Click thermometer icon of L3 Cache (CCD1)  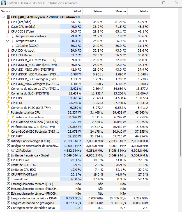click(x=13, y=46)
